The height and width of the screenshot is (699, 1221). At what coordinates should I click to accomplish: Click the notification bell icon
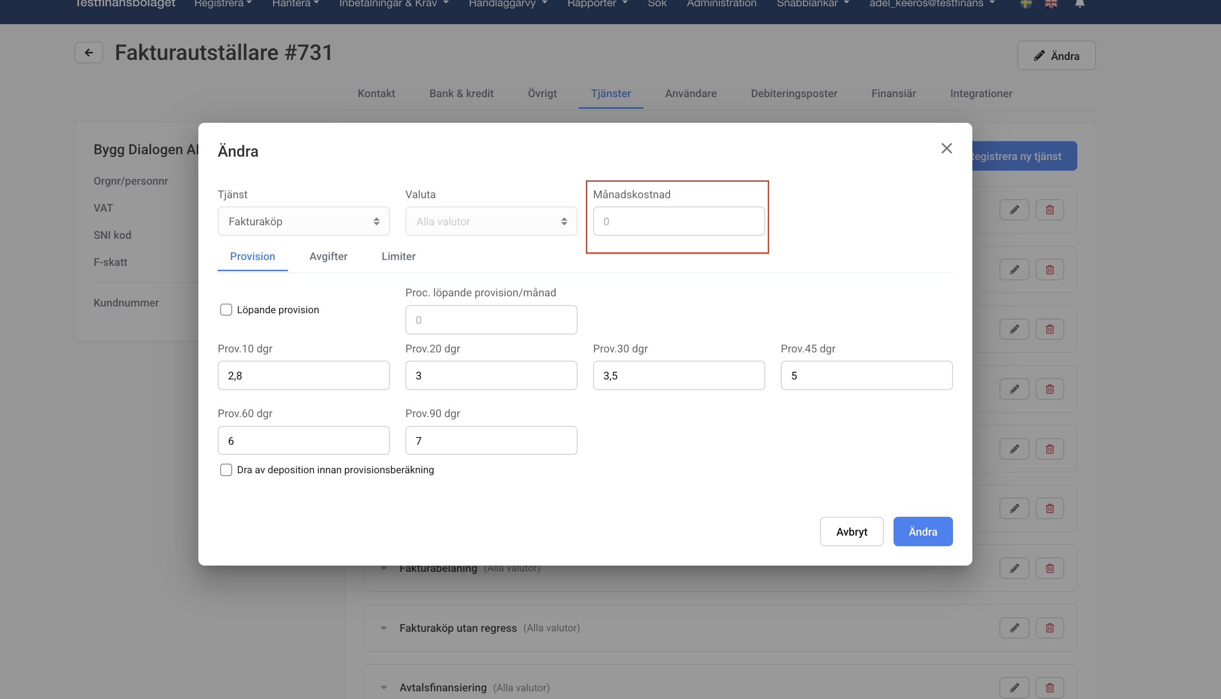tap(1080, 4)
